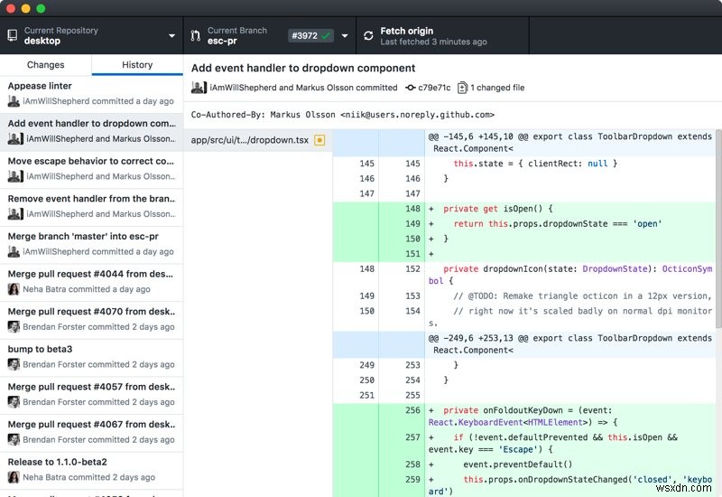Expand the Current Branch dropdown arrow

coord(345,36)
